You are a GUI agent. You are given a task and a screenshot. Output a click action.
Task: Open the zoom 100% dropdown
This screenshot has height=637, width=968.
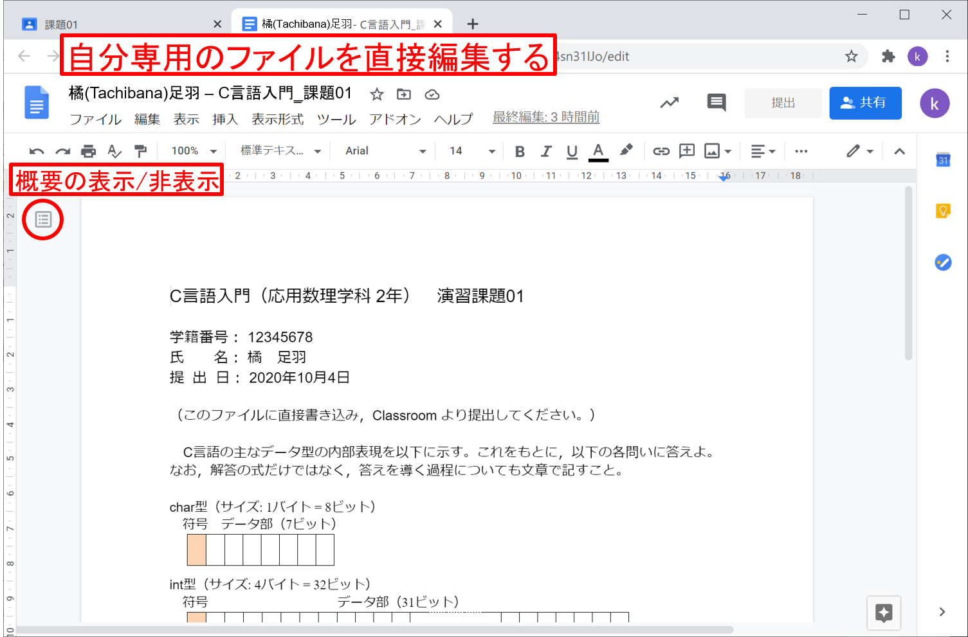[194, 151]
